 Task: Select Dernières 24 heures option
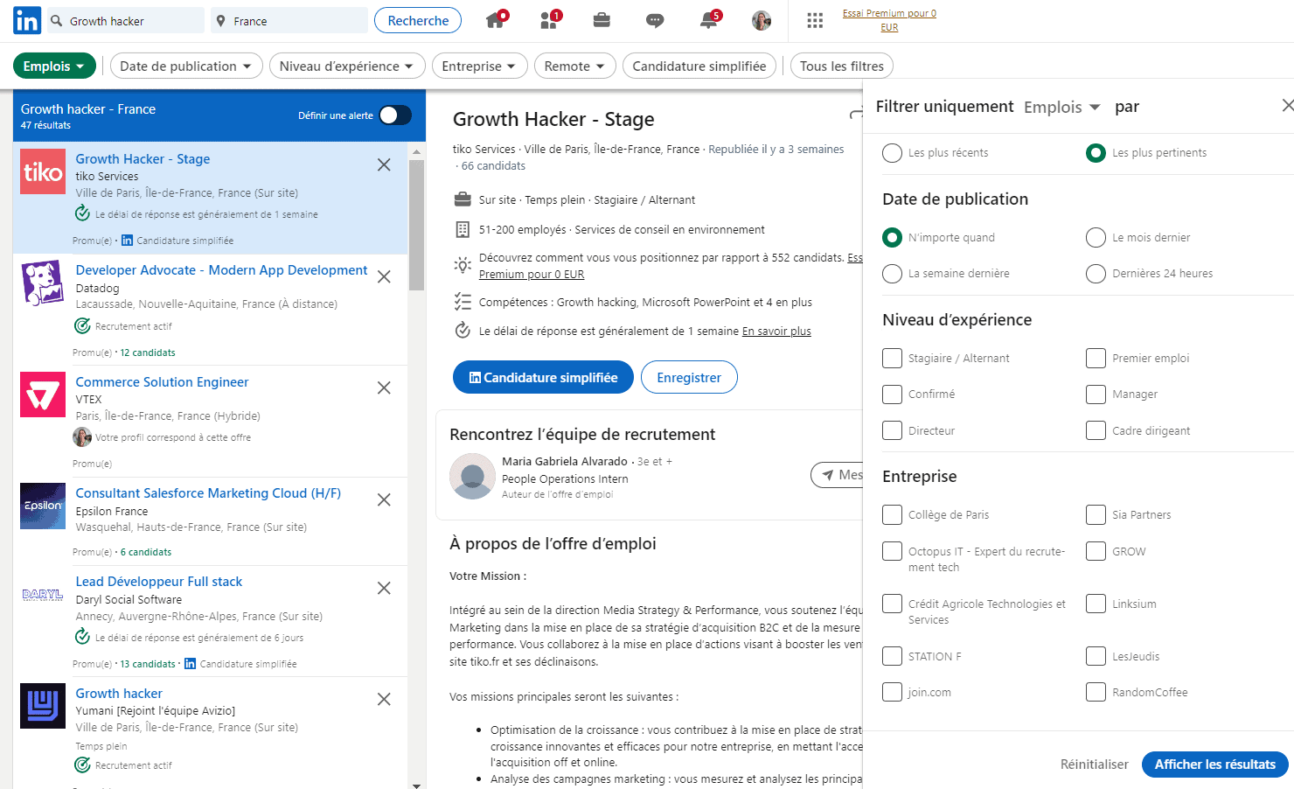point(1096,274)
